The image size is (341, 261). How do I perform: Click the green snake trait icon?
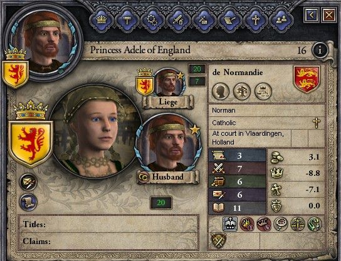[x=315, y=224]
